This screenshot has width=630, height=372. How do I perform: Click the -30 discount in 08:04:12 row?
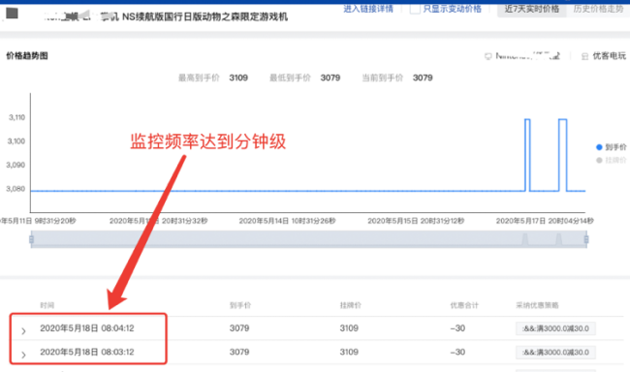[x=457, y=328]
